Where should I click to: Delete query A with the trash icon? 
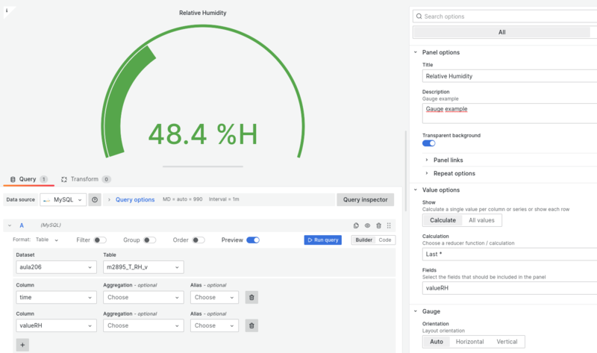(x=378, y=225)
